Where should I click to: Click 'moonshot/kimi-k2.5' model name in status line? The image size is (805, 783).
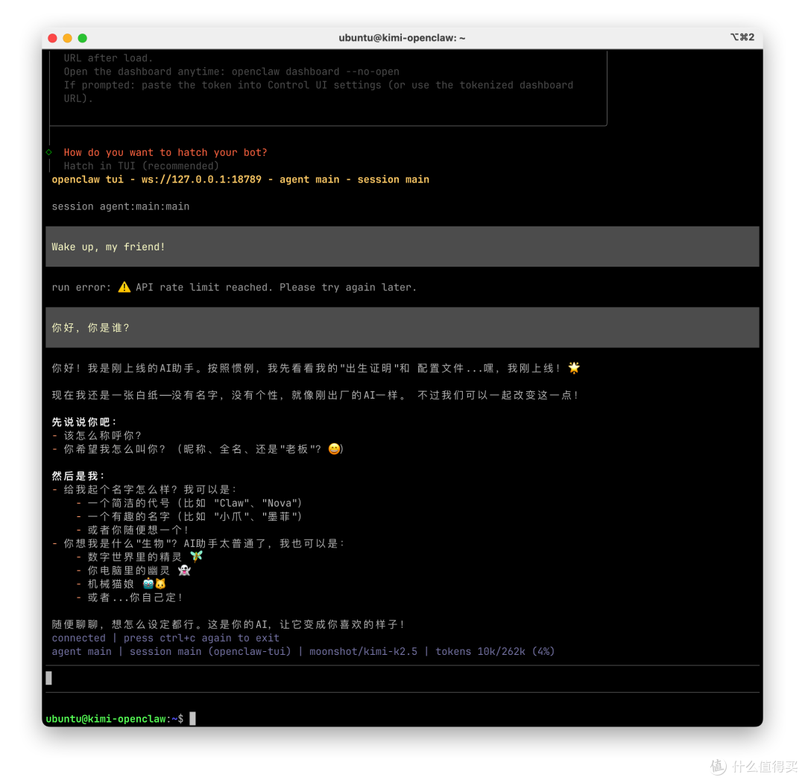coord(363,651)
